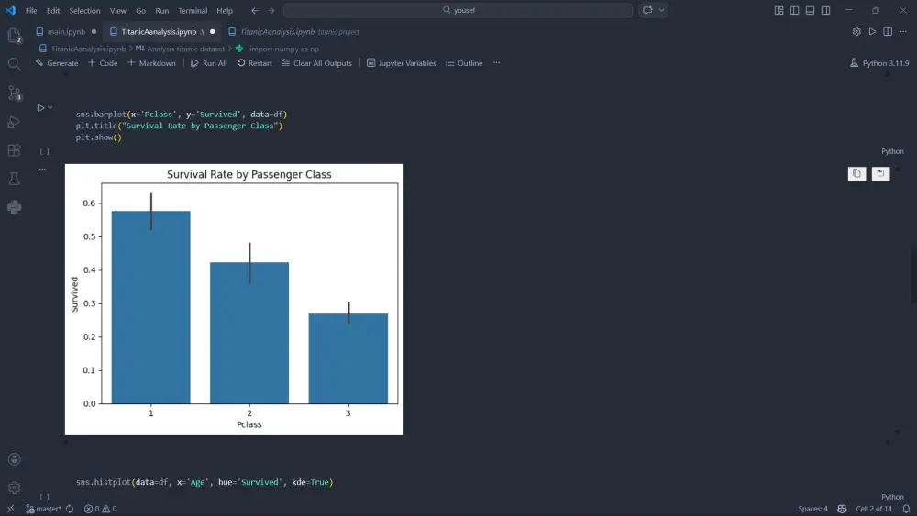Open the Manage gear in activity bar
Screen dimensions: 917x516
point(14,488)
